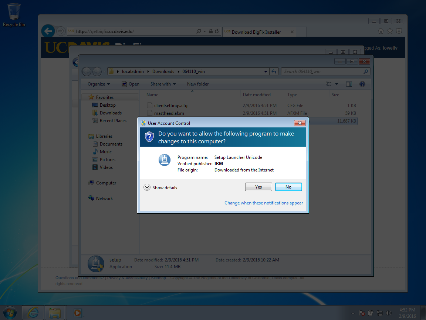Click Yes in User Account Control dialog

[258, 187]
